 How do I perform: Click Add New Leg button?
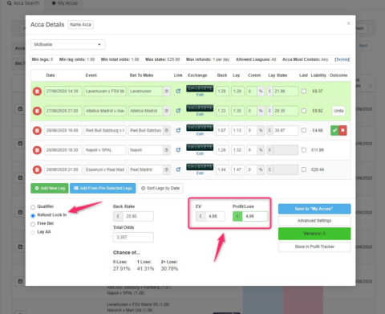pyautogui.click(x=50, y=188)
